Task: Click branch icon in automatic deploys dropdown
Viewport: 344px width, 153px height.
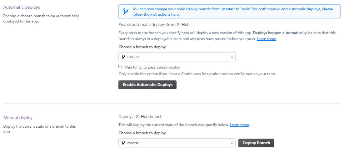Action: [123, 57]
